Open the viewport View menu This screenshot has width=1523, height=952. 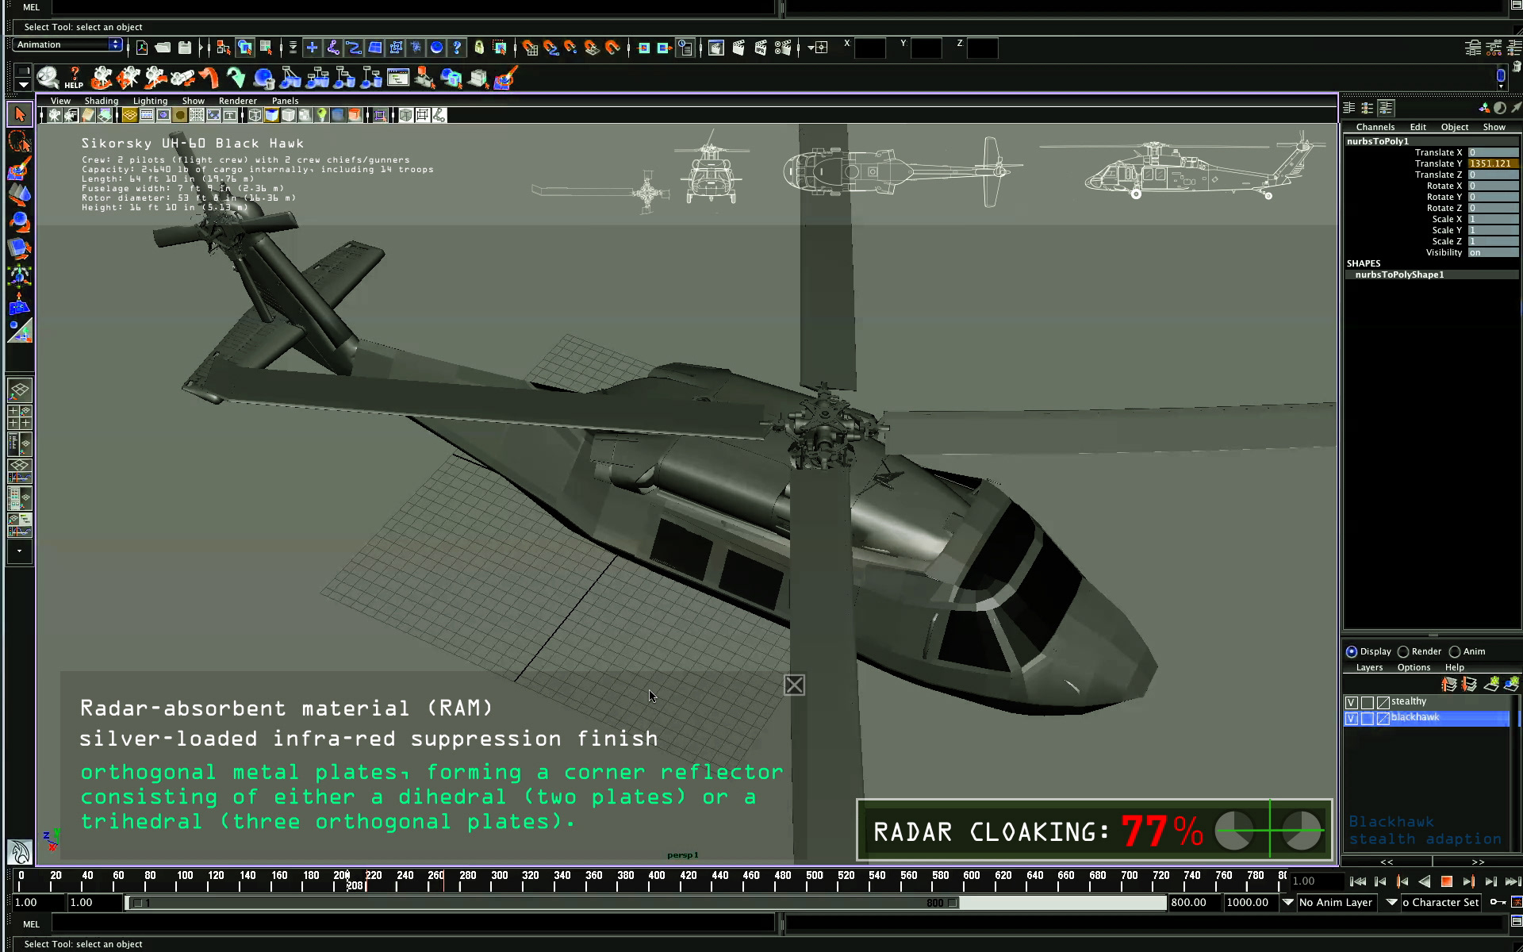tap(60, 101)
